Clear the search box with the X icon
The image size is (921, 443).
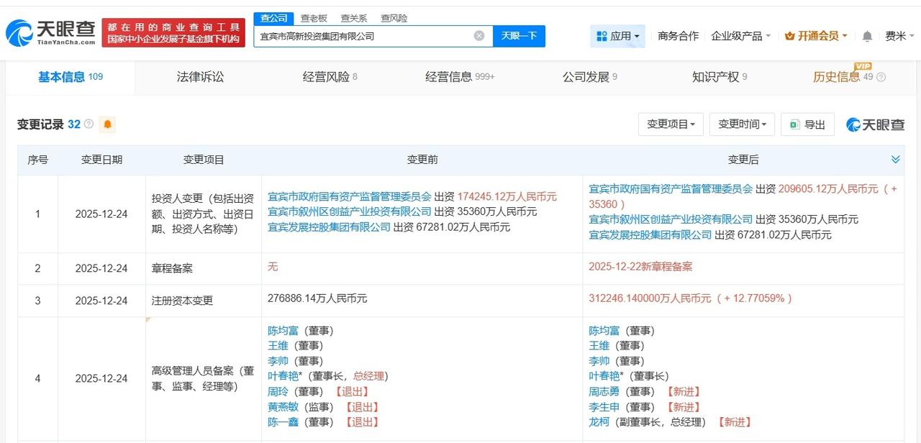pyautogui.click(x=478, y=35)
